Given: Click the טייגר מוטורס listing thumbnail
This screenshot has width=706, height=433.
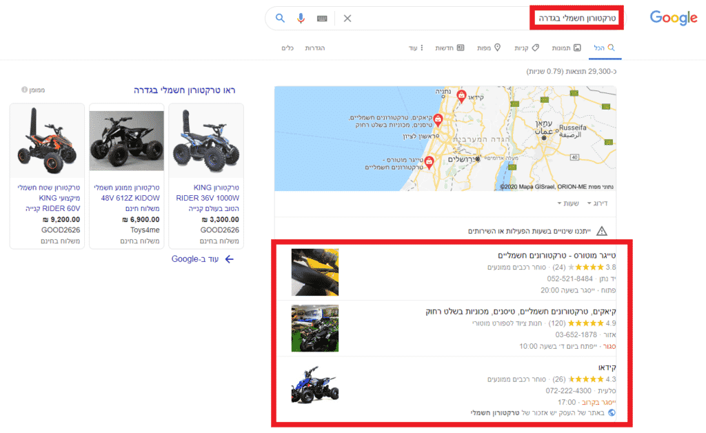Looking at the screenshot, I should point(314,272).
